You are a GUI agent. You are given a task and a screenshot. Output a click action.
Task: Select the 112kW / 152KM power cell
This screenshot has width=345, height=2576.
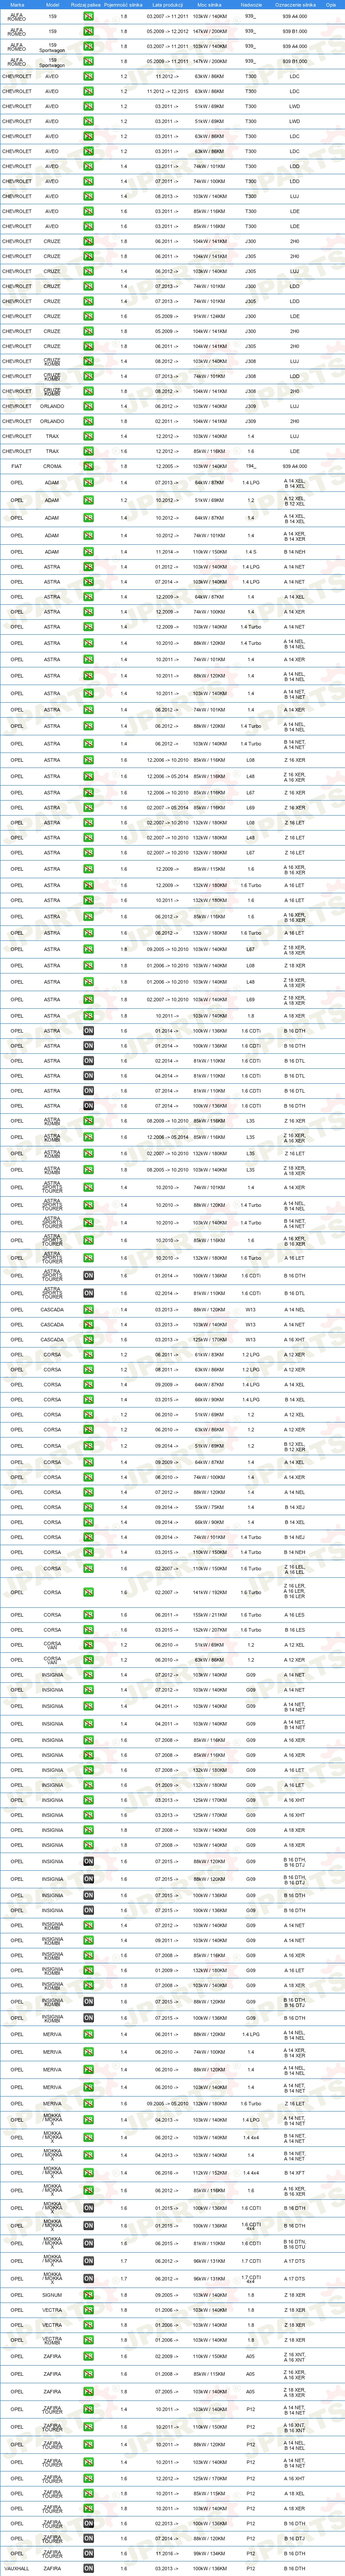point(210,2173)
